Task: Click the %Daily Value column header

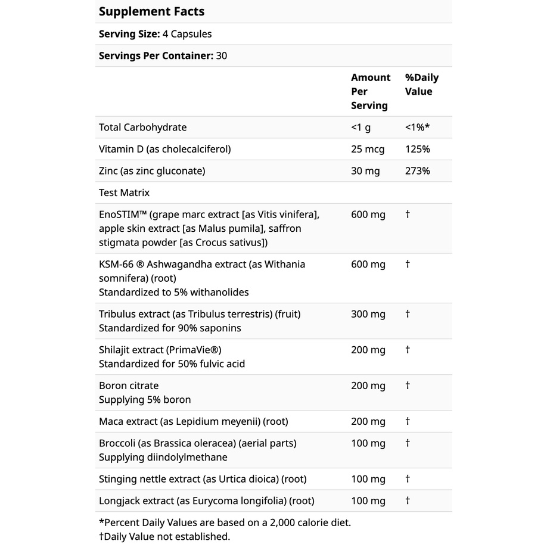Action: [421, 85]
